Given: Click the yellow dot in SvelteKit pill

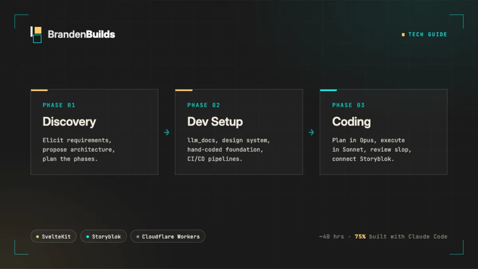Looking at the screenshot, I should (37, 237).
